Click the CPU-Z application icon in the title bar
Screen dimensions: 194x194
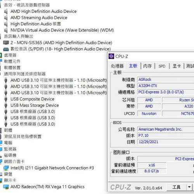pos(111,56)
